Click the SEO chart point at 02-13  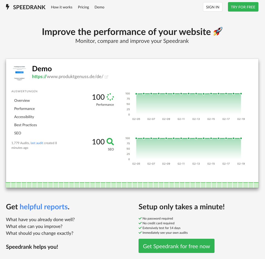[x=196, y=138]
